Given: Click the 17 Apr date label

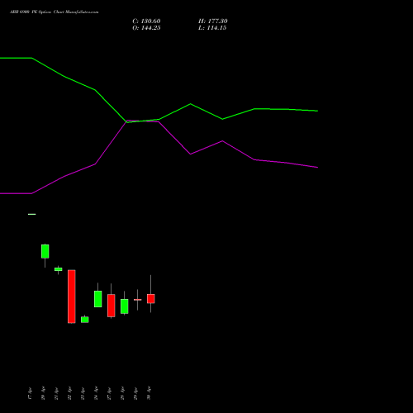Looking at the screenshot, I should pos(30,393).
